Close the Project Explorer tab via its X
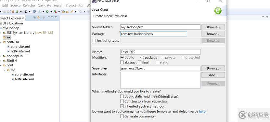Image resolution: width=270 pixels, height=122 pixels. (x=23, y=18)
